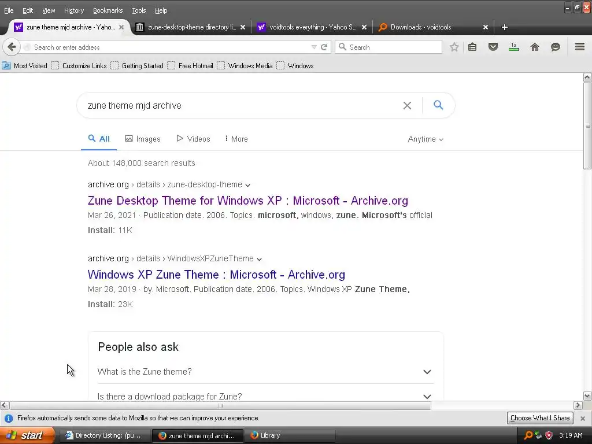
Task: Open the Windows bookmark link
Action: pos(295,66)
